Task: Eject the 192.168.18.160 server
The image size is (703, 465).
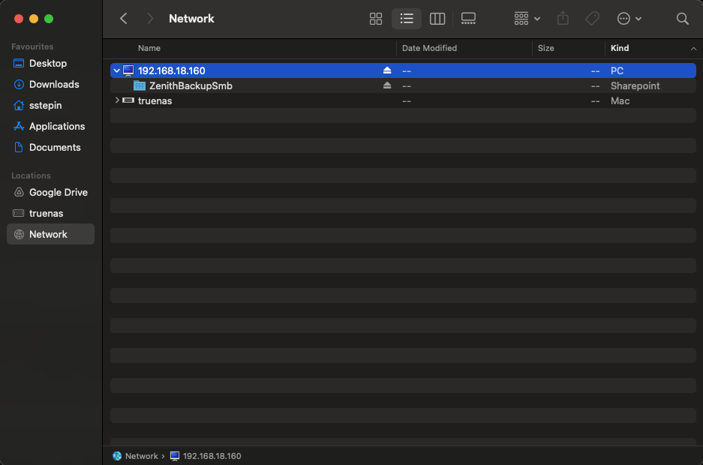Action: coord(387,70)
